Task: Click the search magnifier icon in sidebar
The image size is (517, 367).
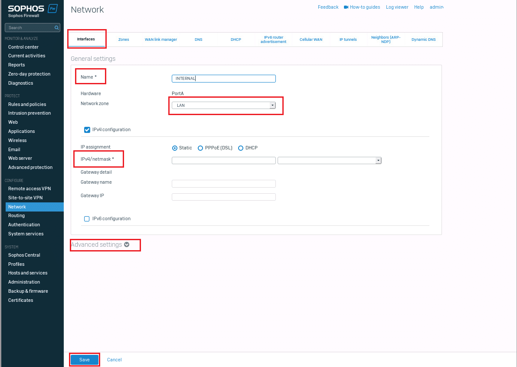Action: (57, 28)
